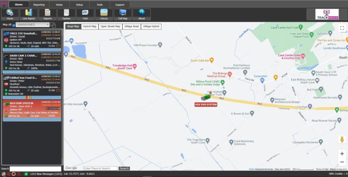The height and width of the screenshot is (177, 348).
Task: Click the Car Park pin on A63
Action: (x=310, y=106)
